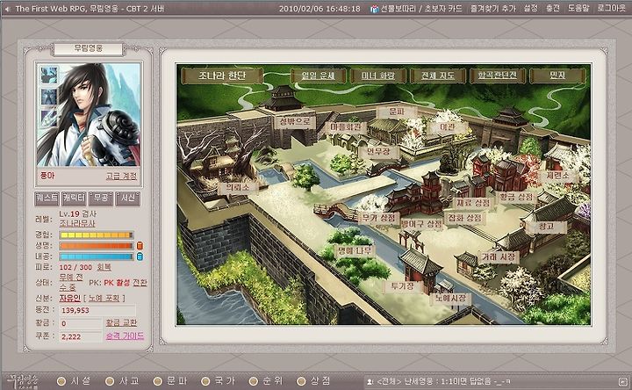Open 함곡관던전 map button
Viewport: 632px width, 390px height.
click(498, 76)
